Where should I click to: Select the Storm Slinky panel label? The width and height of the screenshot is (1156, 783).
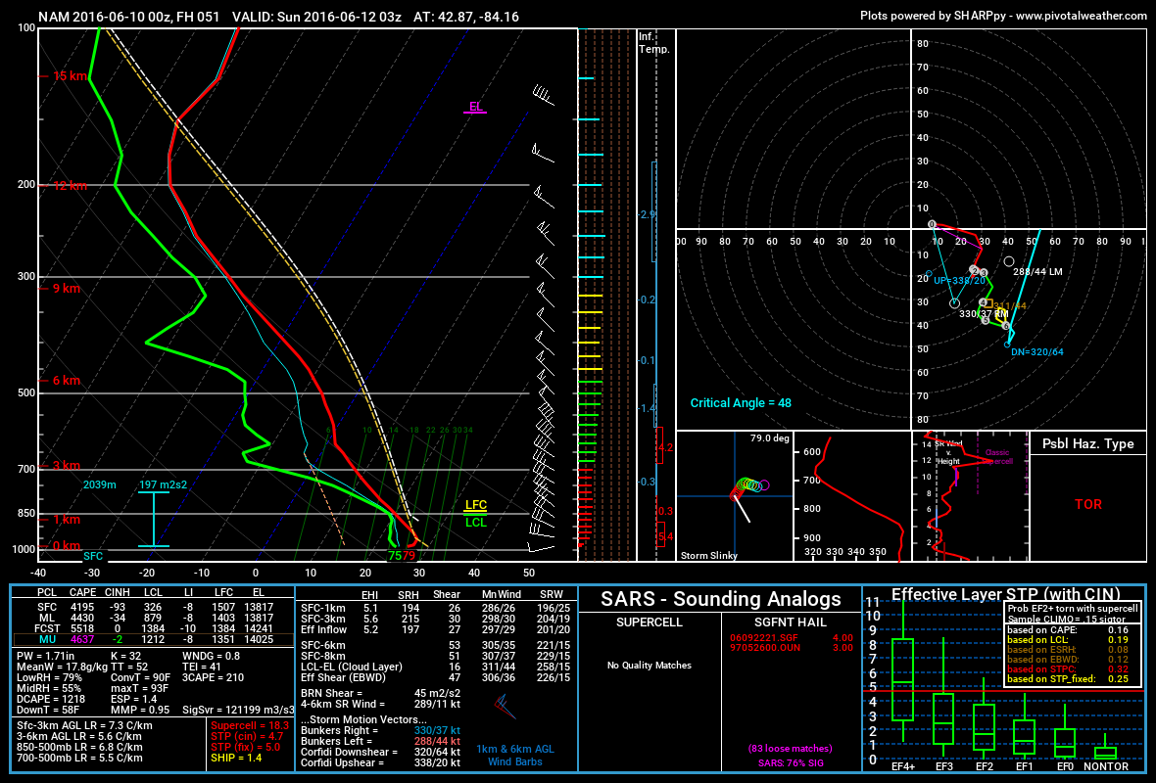tap(708, 555)
